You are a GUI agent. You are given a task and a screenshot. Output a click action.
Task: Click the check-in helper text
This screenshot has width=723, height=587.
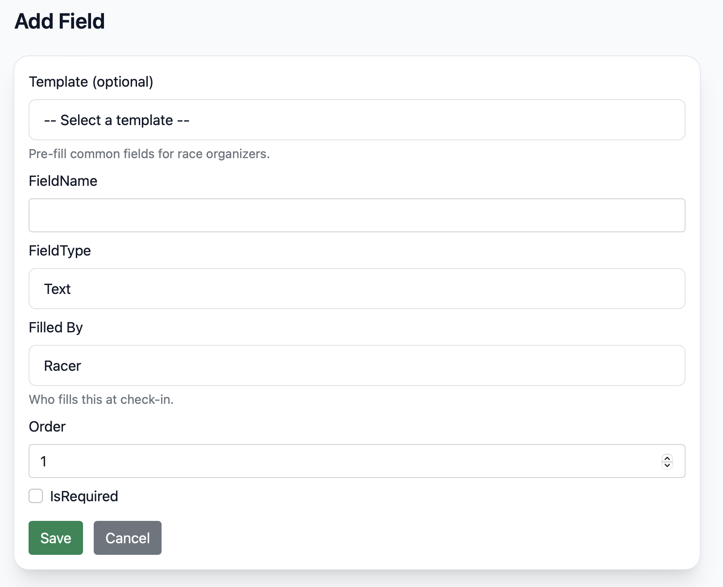101,399
